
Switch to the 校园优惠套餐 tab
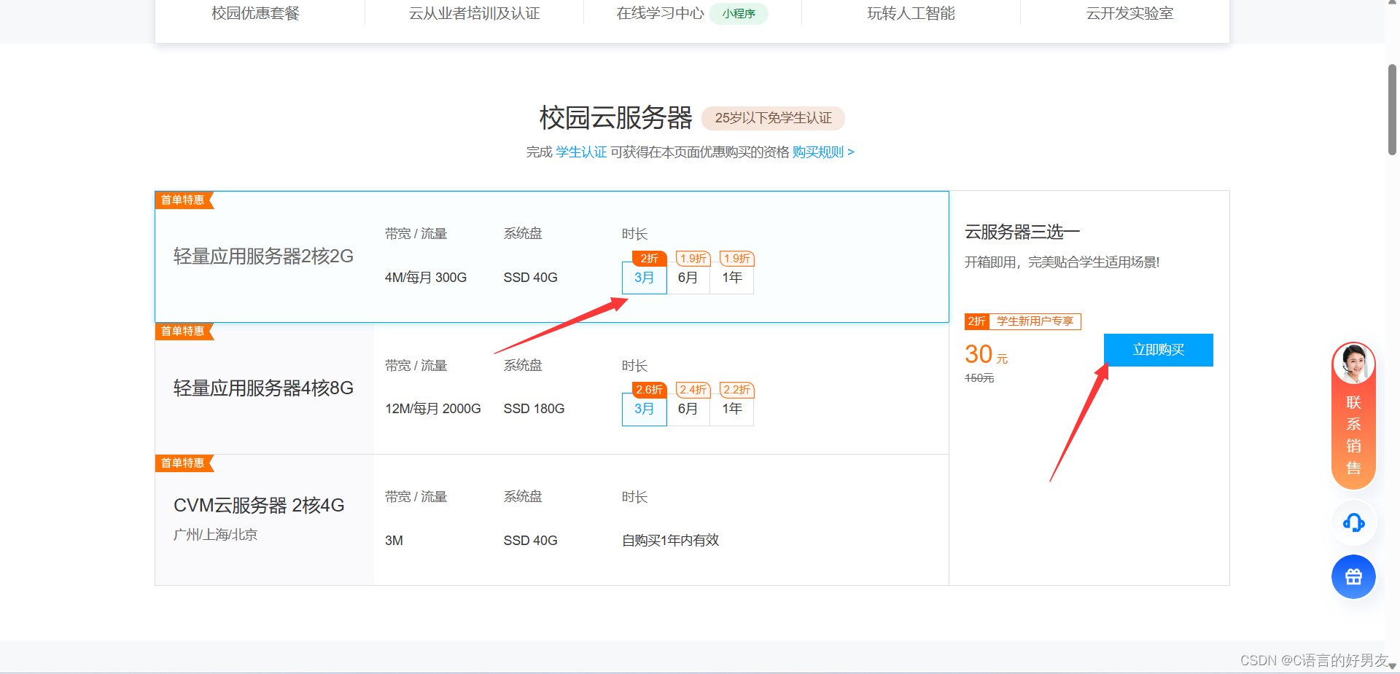click(x=254, y=12)
